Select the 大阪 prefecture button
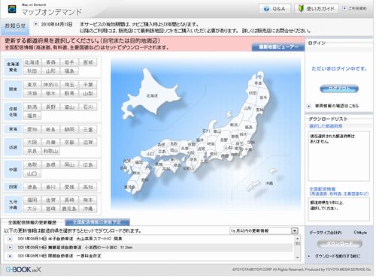 pyautogui.click(x=32, y=142)
